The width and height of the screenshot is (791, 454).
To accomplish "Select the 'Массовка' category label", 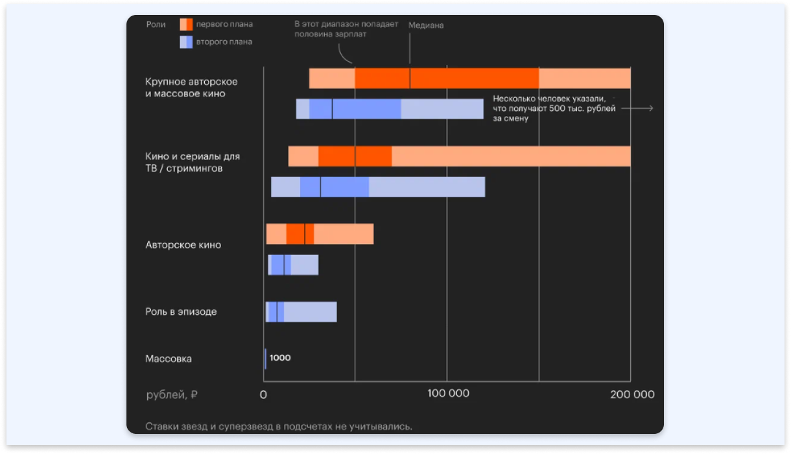I will pyautogui.click(x=169, y=359).
